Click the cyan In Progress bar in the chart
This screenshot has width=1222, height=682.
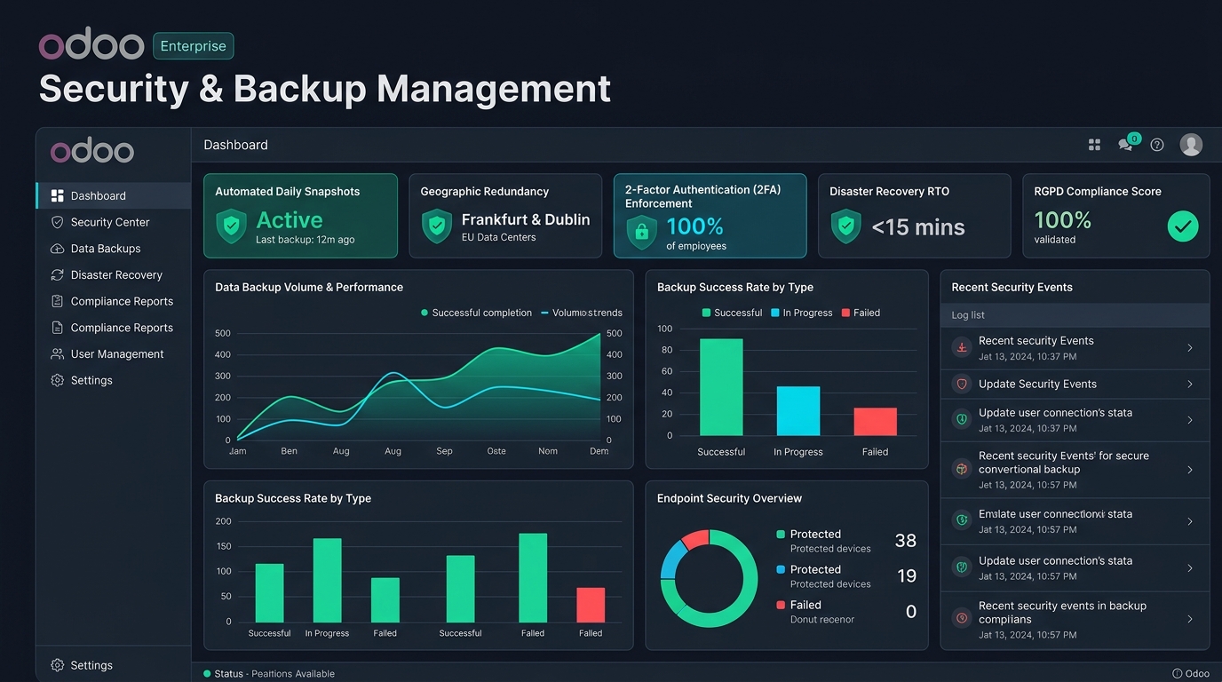point(798,411)
